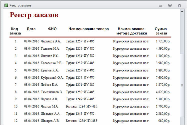
Task: Click order sum 7 600,00р.
Action: point(163,77)
